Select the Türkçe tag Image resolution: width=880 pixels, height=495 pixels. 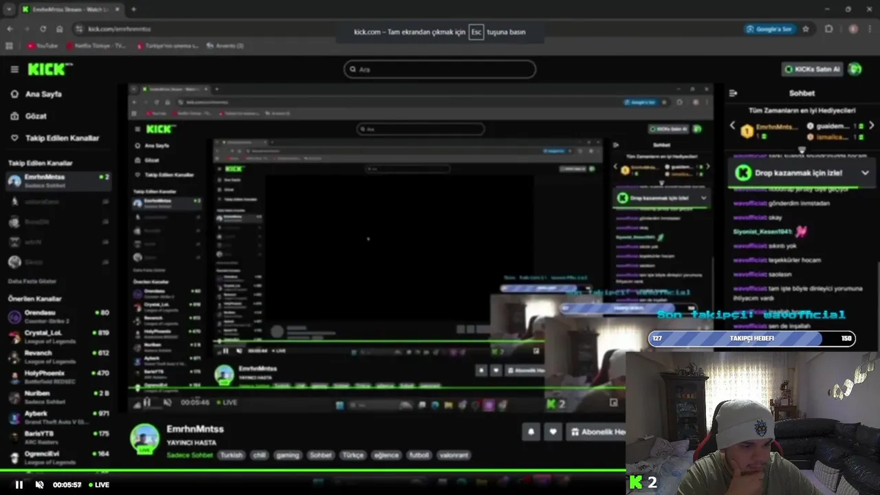353,455
